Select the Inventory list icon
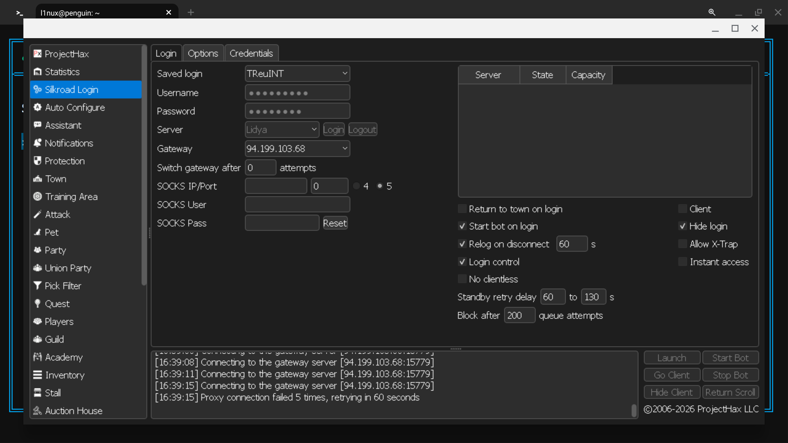 click(37, 375)
